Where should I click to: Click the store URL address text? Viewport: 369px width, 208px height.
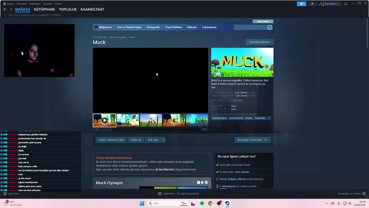point(35,15)
